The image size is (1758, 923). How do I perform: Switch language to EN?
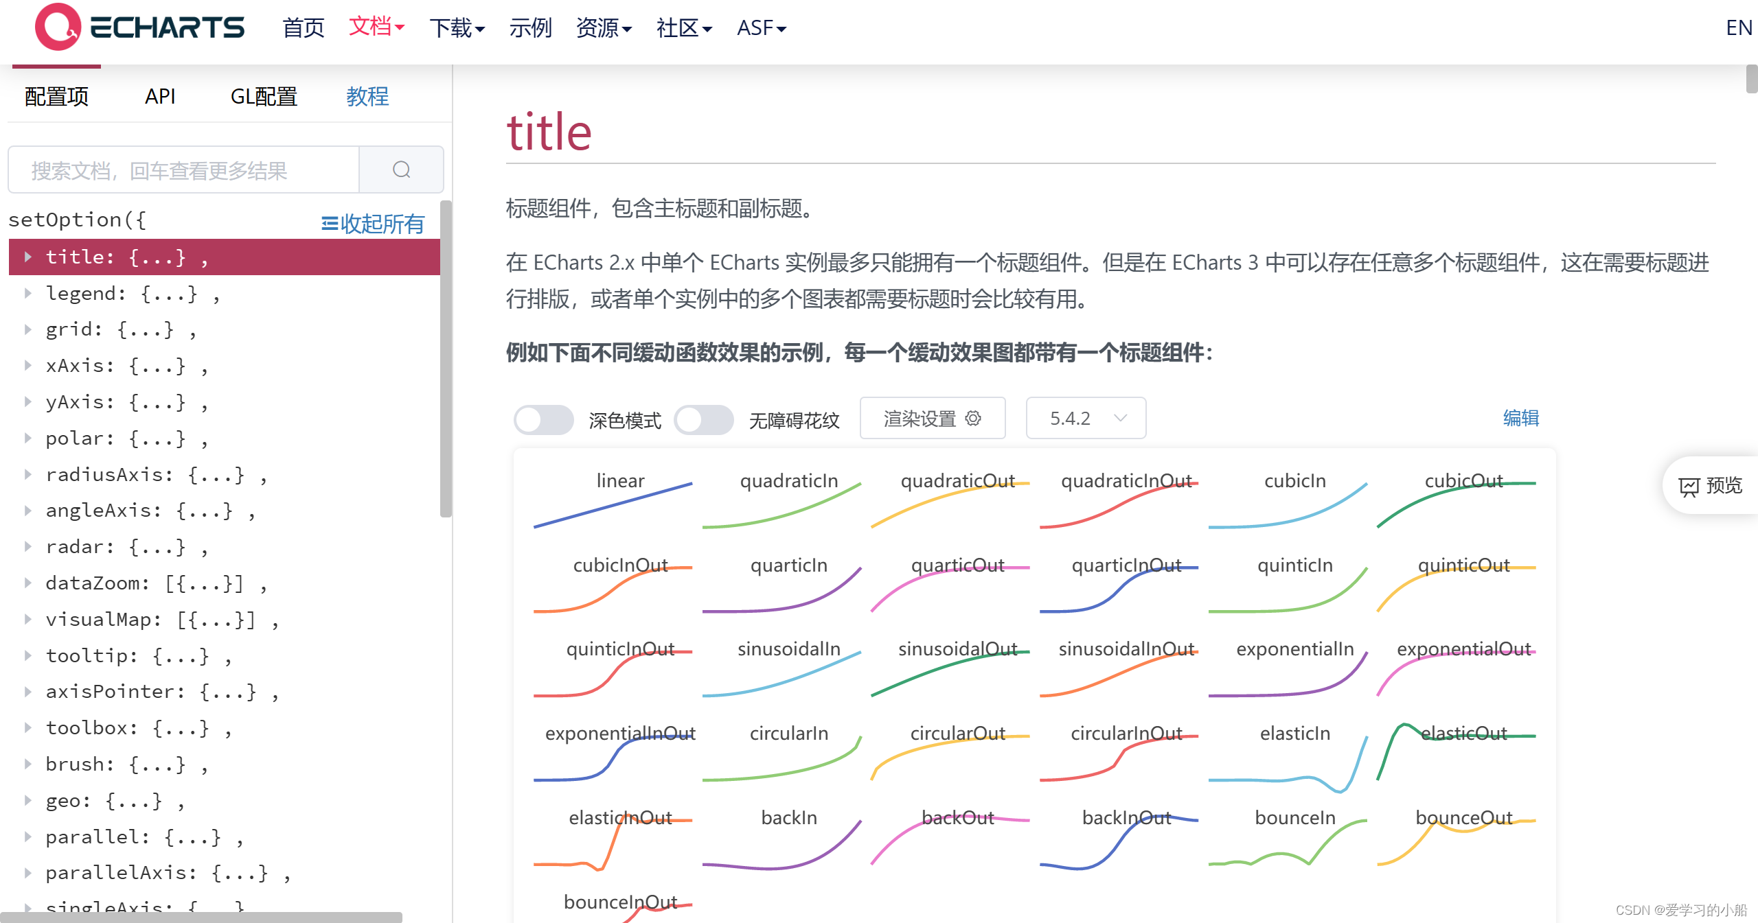[1739, 28]
